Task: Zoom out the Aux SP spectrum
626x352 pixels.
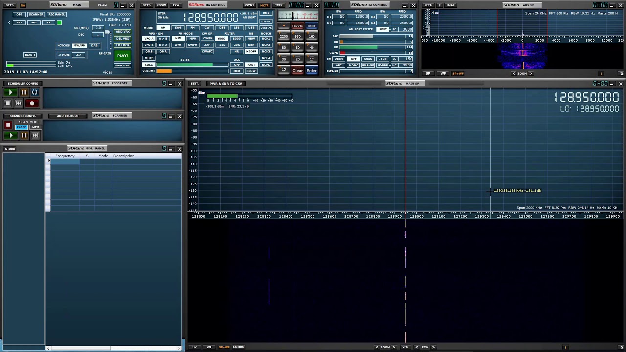Action: coord(514,74)
